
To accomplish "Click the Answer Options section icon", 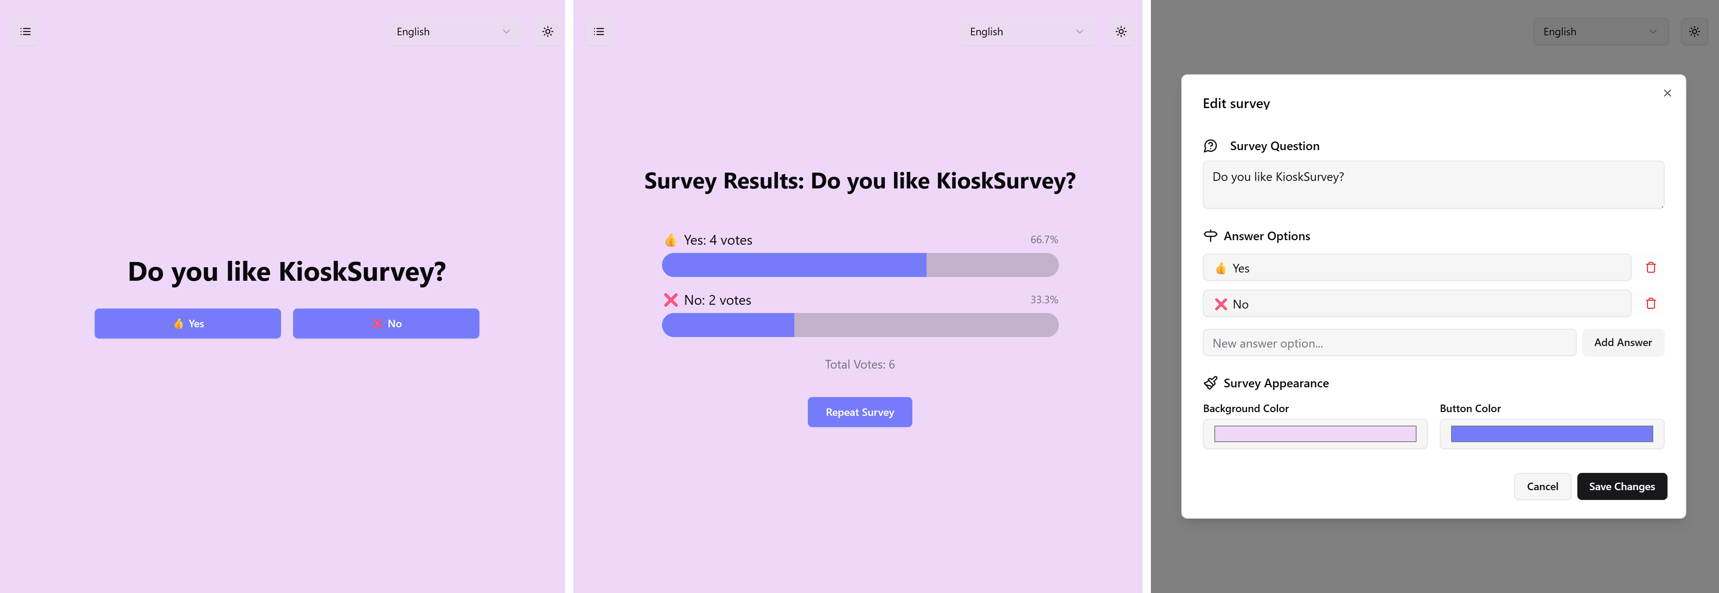I will tap(1211, 235).
